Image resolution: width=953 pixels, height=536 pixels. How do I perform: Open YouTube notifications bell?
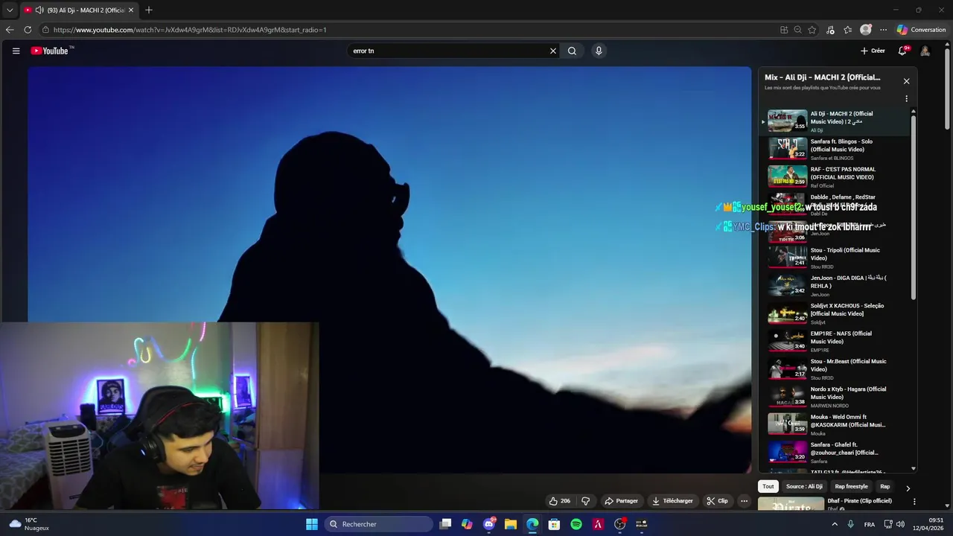pos(902,51)
